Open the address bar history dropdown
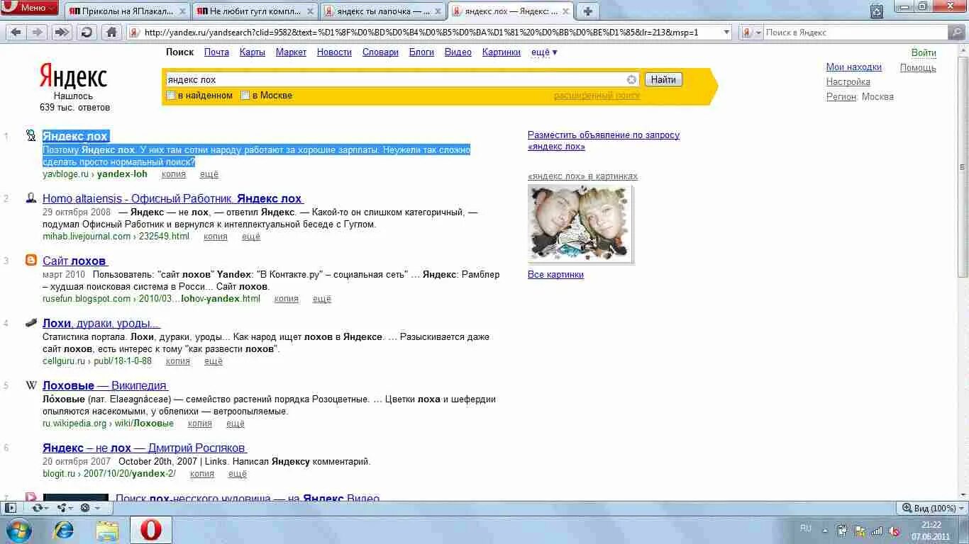 (x=726, y=33)
